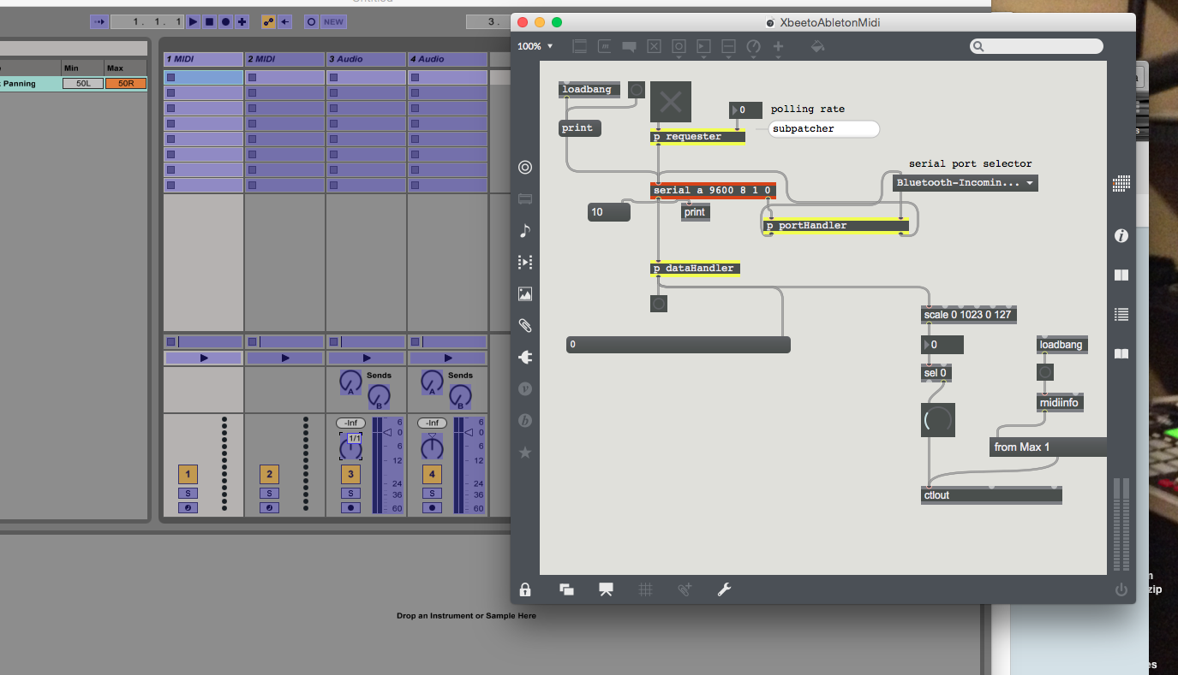Click Max audio power button
The image size is (1178, 675).
click(x=1121, y=589)
